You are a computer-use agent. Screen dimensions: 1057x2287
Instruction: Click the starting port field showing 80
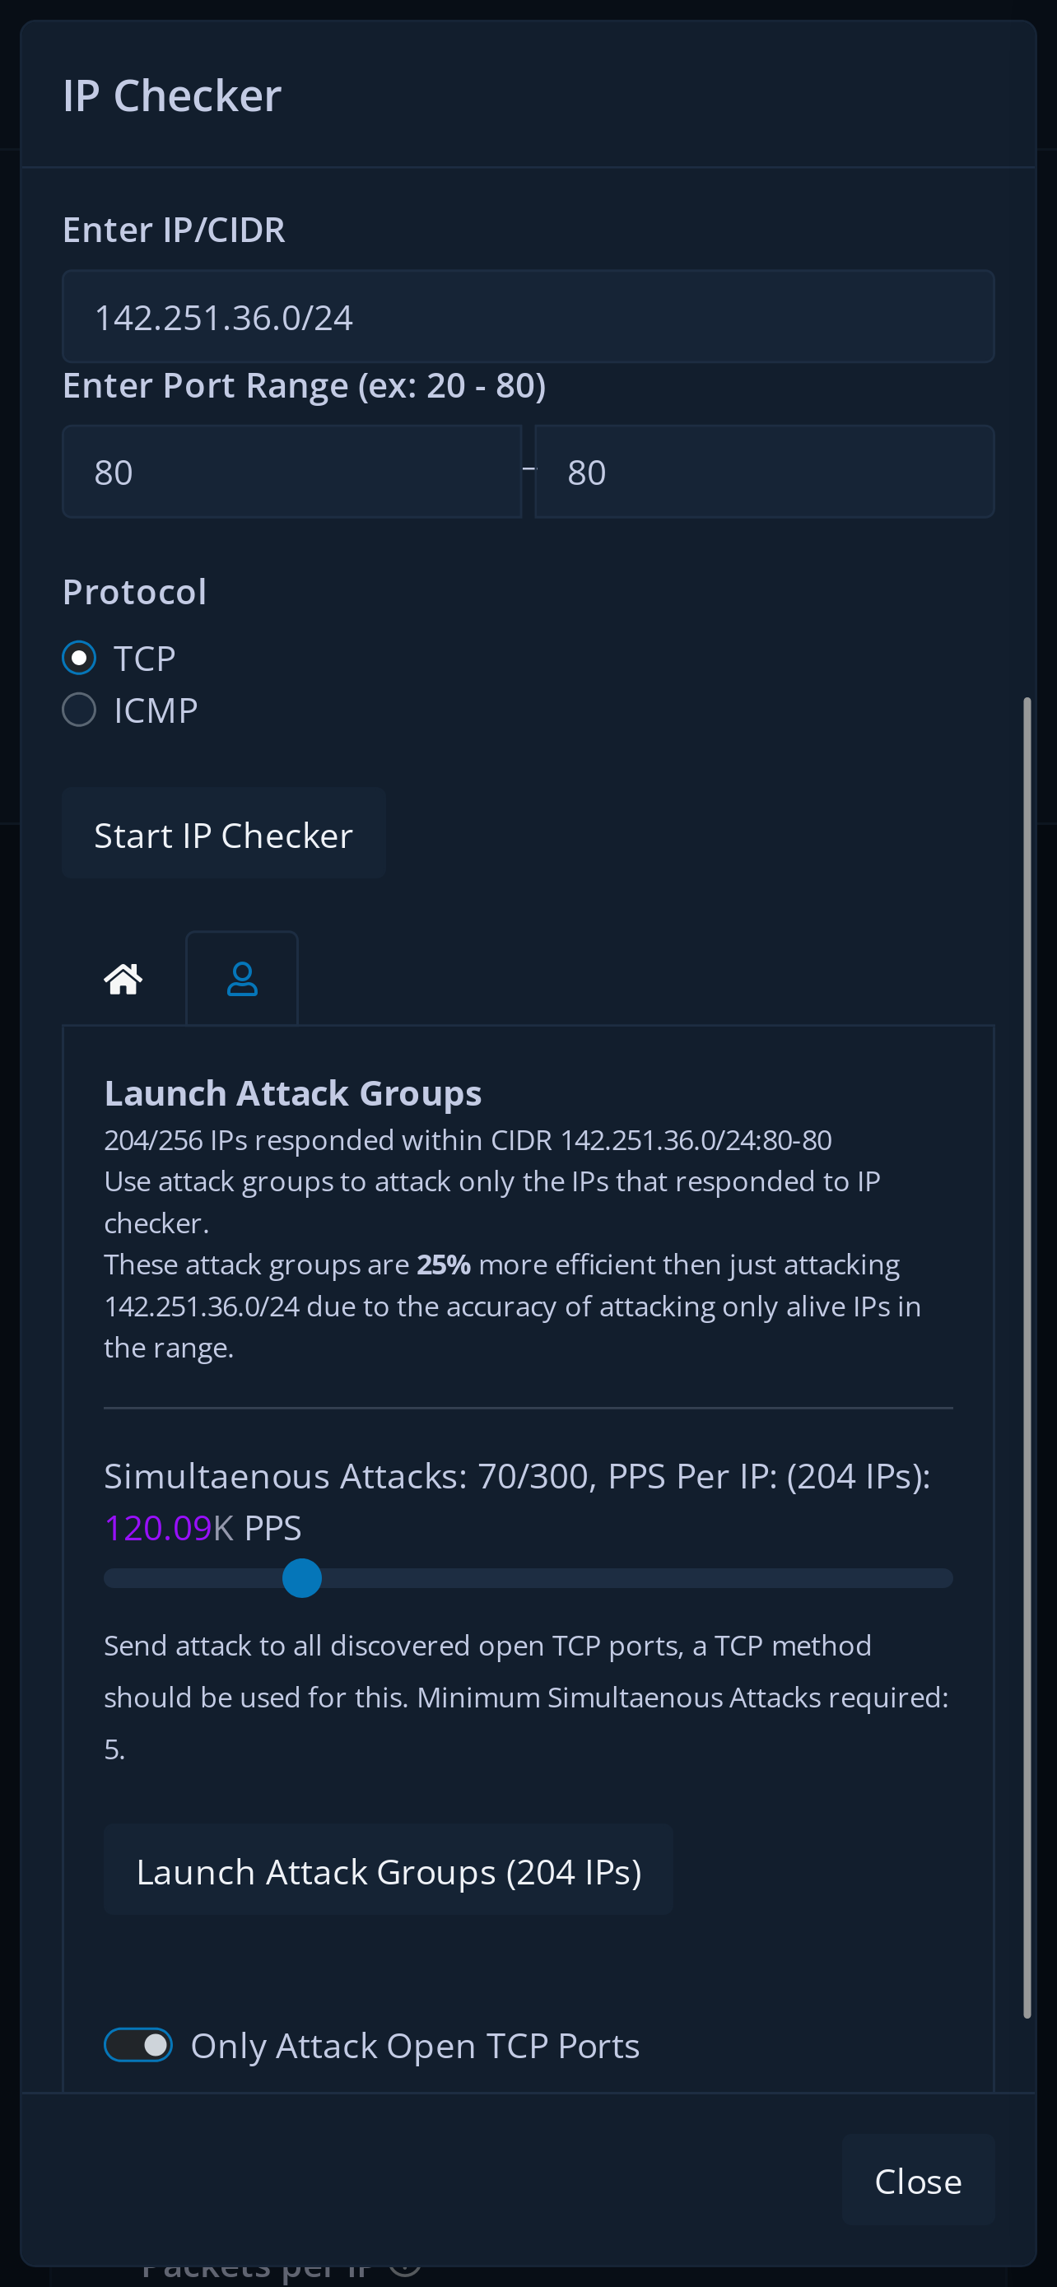click(x=293, y=471)
